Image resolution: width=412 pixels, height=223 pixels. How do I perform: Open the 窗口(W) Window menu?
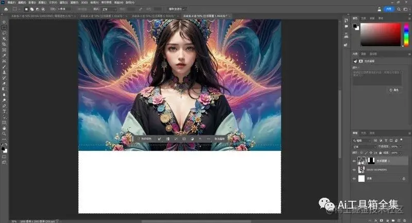pos(119,3)
